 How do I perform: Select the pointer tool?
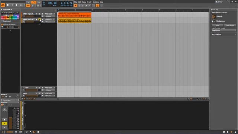(76, 6)
